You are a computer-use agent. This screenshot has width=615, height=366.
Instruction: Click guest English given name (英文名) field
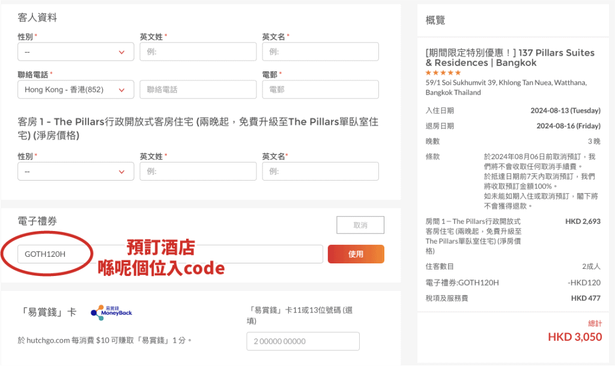320,52
